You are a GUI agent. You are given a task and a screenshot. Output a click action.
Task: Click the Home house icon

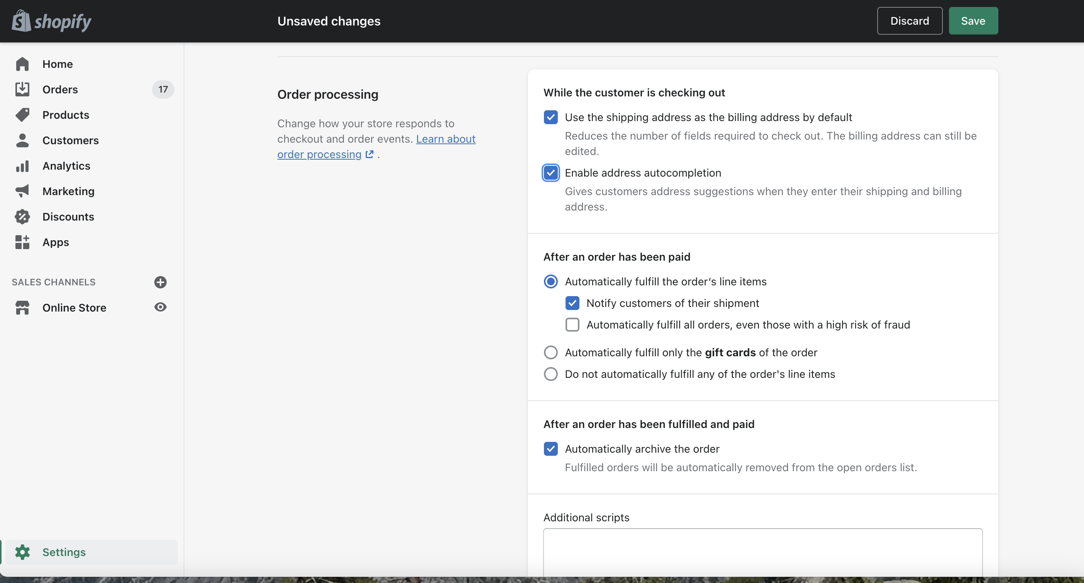point(22,64)
